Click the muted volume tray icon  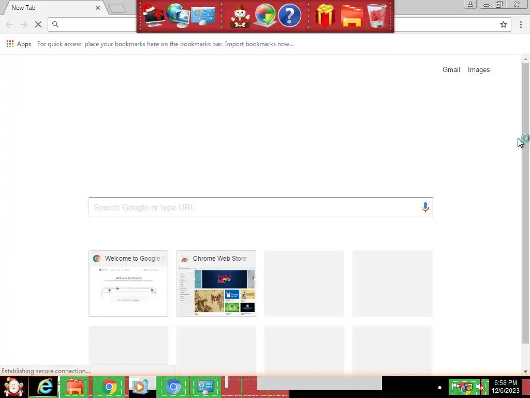[x=481, y=387]
